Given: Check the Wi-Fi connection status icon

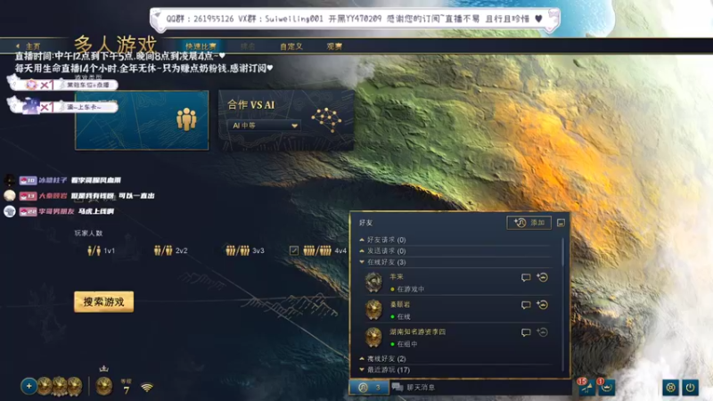Looking at the screenshot, I should [146, 388].
